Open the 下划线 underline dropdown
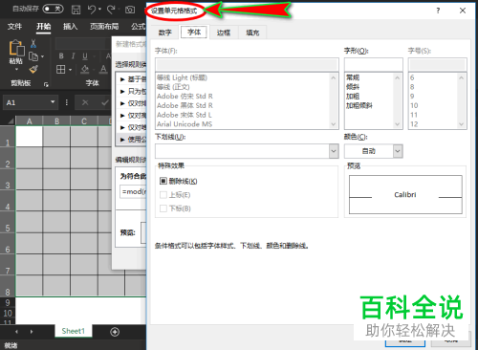 [334, 151]
